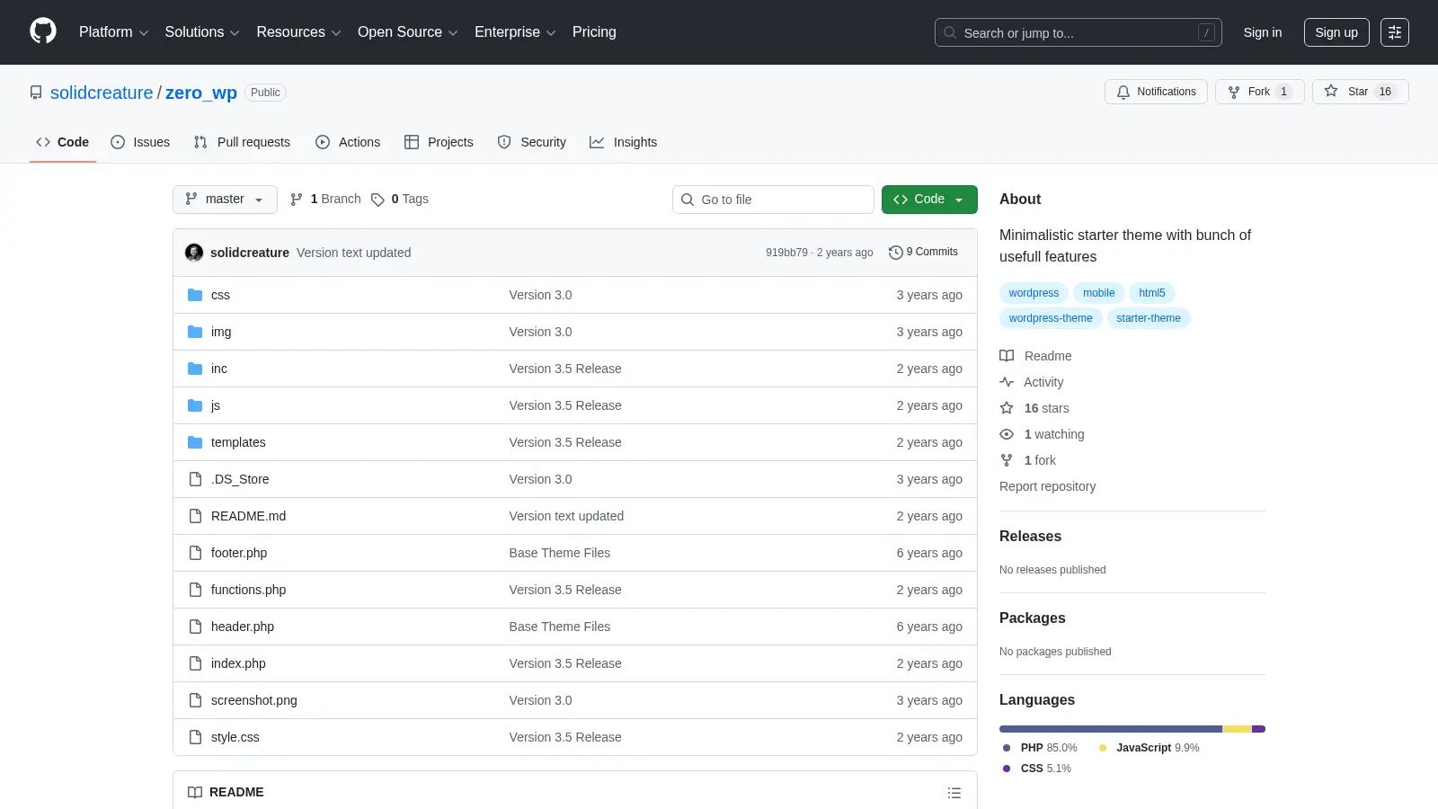Click the eye icon beside 1 watching

[x=1007, y=434]
